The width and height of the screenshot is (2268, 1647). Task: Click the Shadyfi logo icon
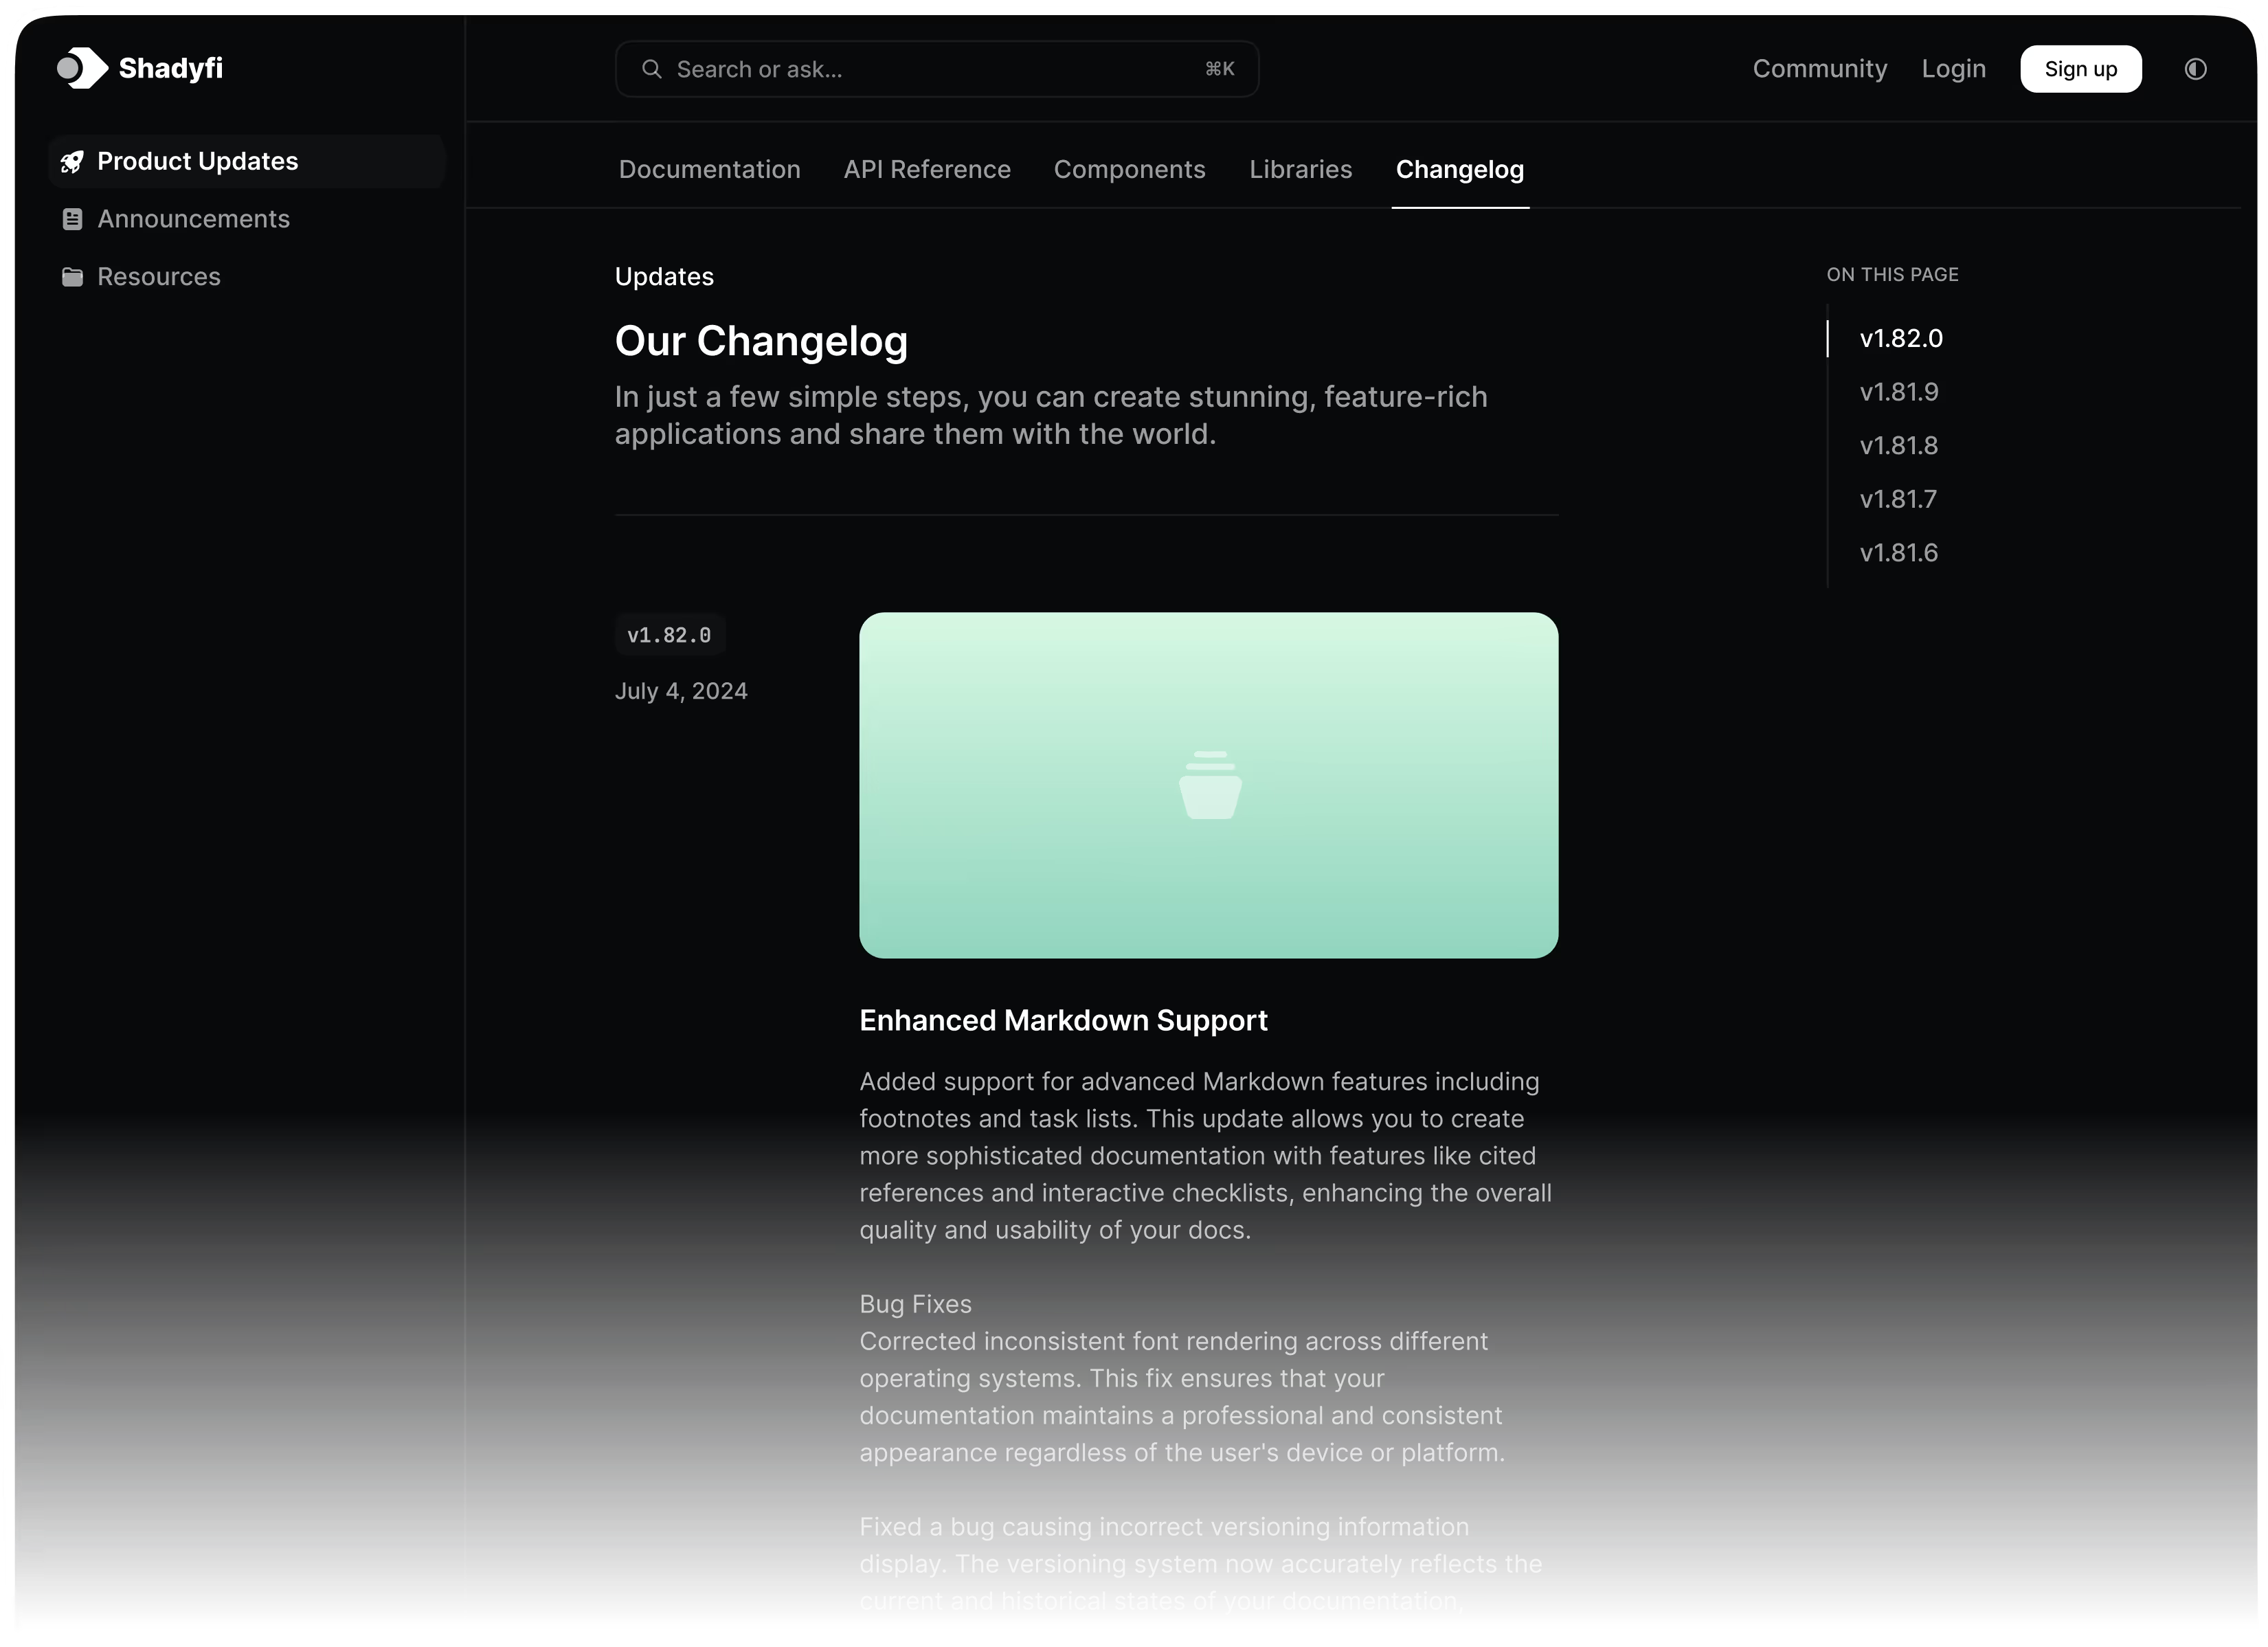82,68
